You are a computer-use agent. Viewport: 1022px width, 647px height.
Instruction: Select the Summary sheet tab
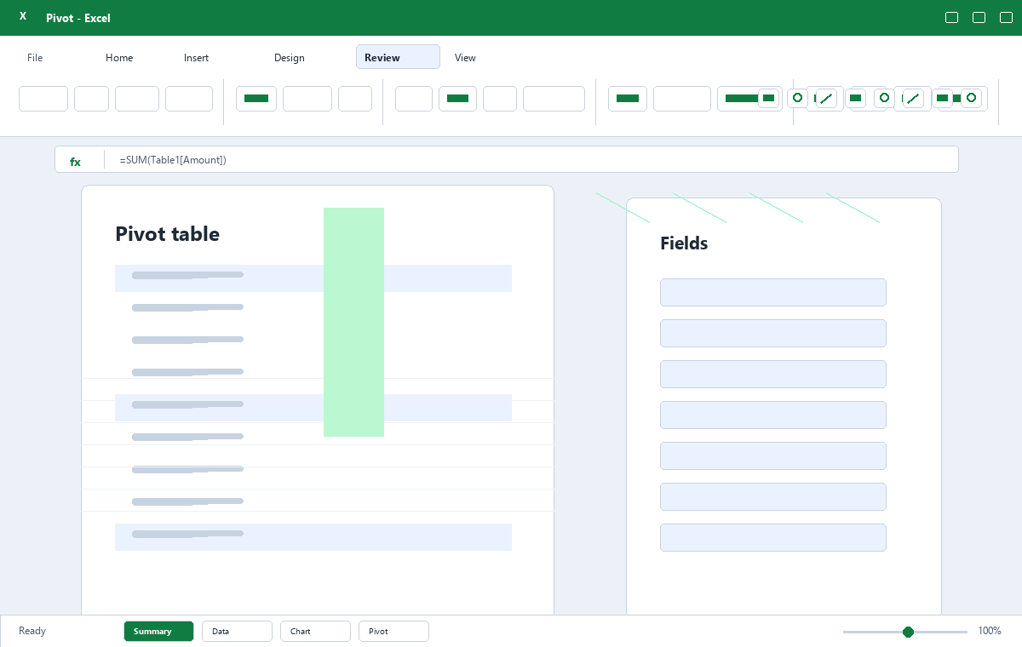pyautogui.click(x=158, y=631)
